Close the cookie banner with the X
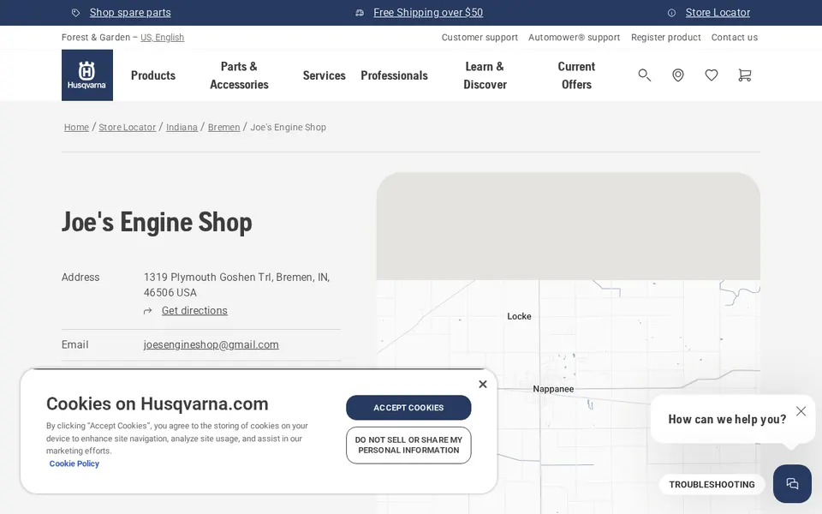 coord(483,385)
